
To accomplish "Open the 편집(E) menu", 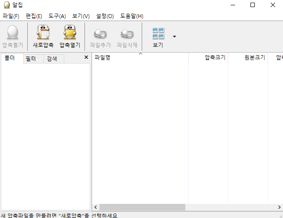I will point(34,16).
